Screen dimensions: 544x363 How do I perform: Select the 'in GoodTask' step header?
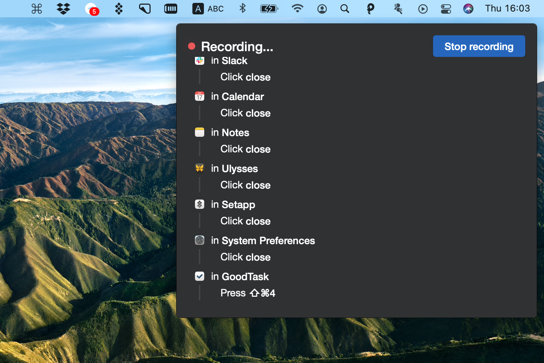tap(240, 277)
